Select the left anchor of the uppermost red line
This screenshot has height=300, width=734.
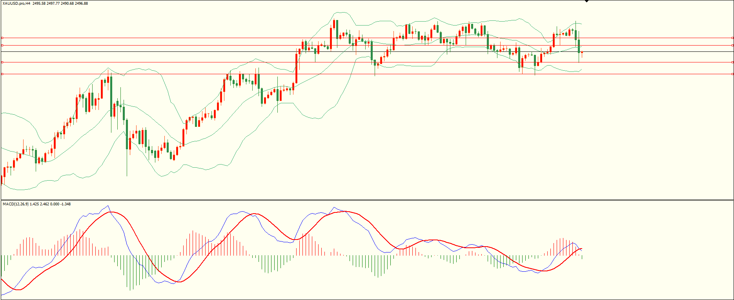2,38
